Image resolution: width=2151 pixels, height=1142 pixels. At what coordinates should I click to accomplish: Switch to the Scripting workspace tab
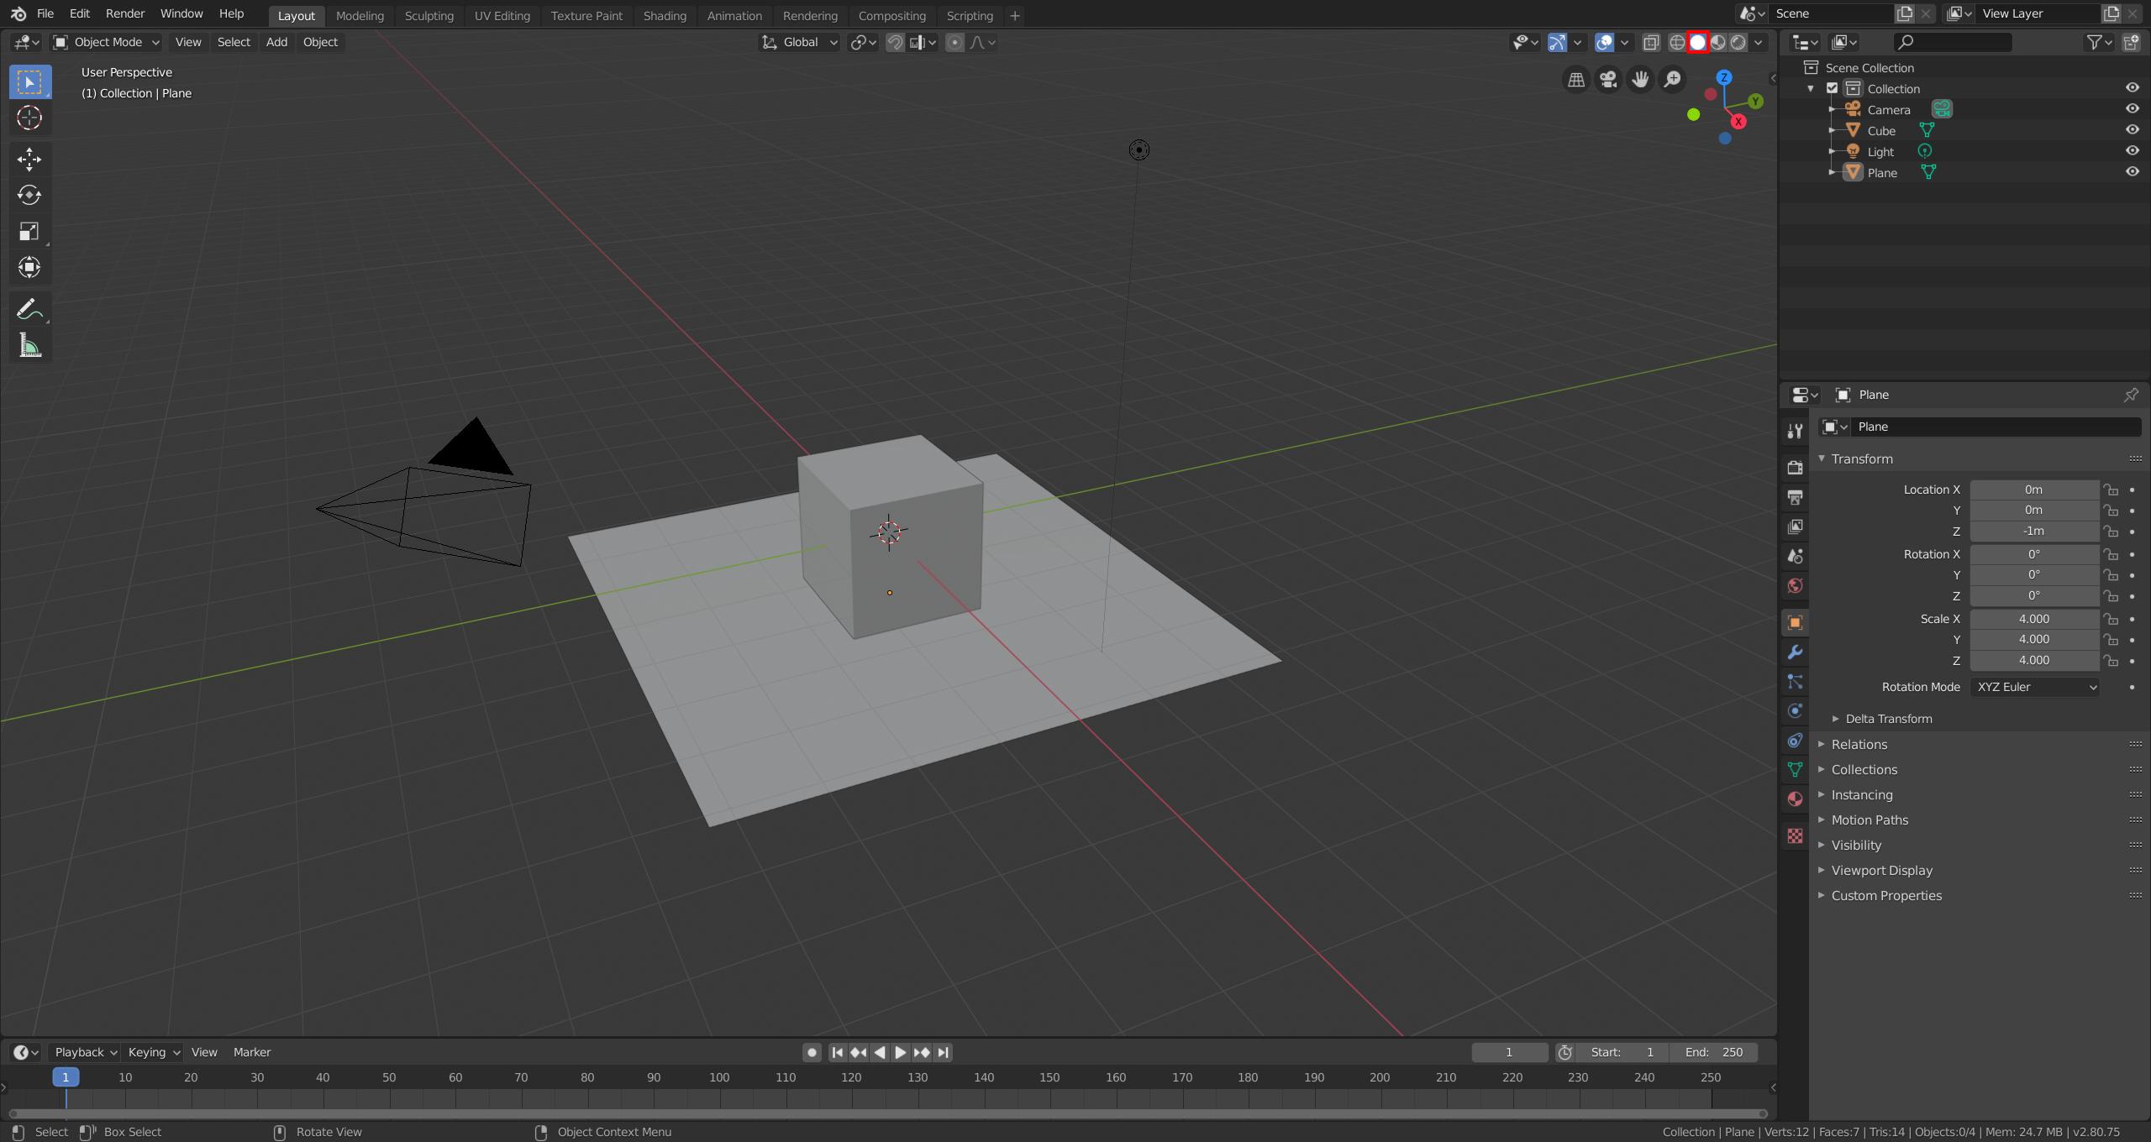click(970, 16)
